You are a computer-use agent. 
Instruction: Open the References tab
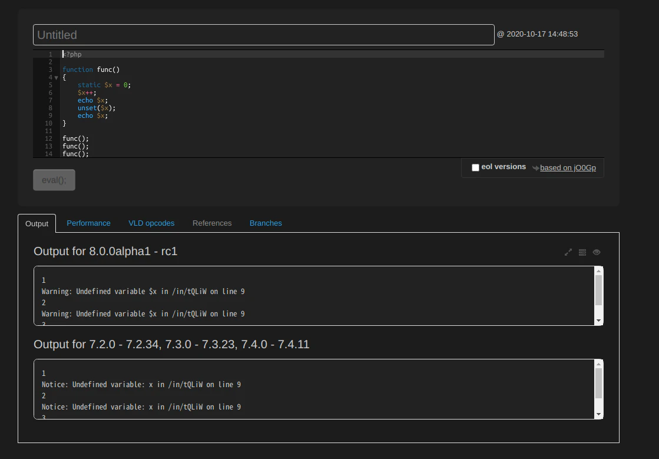(212, 223)
